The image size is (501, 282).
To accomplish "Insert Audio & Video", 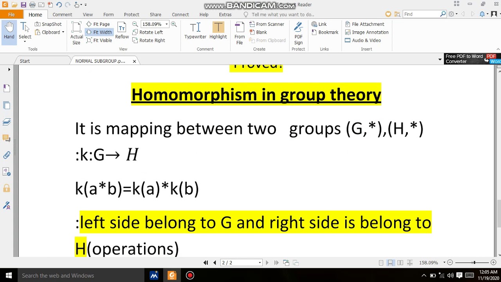I will tap(363, 40).
